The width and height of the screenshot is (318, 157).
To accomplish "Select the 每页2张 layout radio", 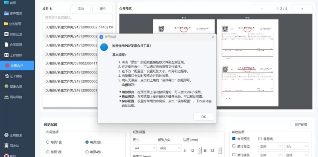I will click(x=87, y=142).
